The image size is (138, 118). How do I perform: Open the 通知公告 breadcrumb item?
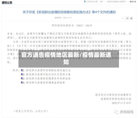pyautogui.click(x=133, y=2)
